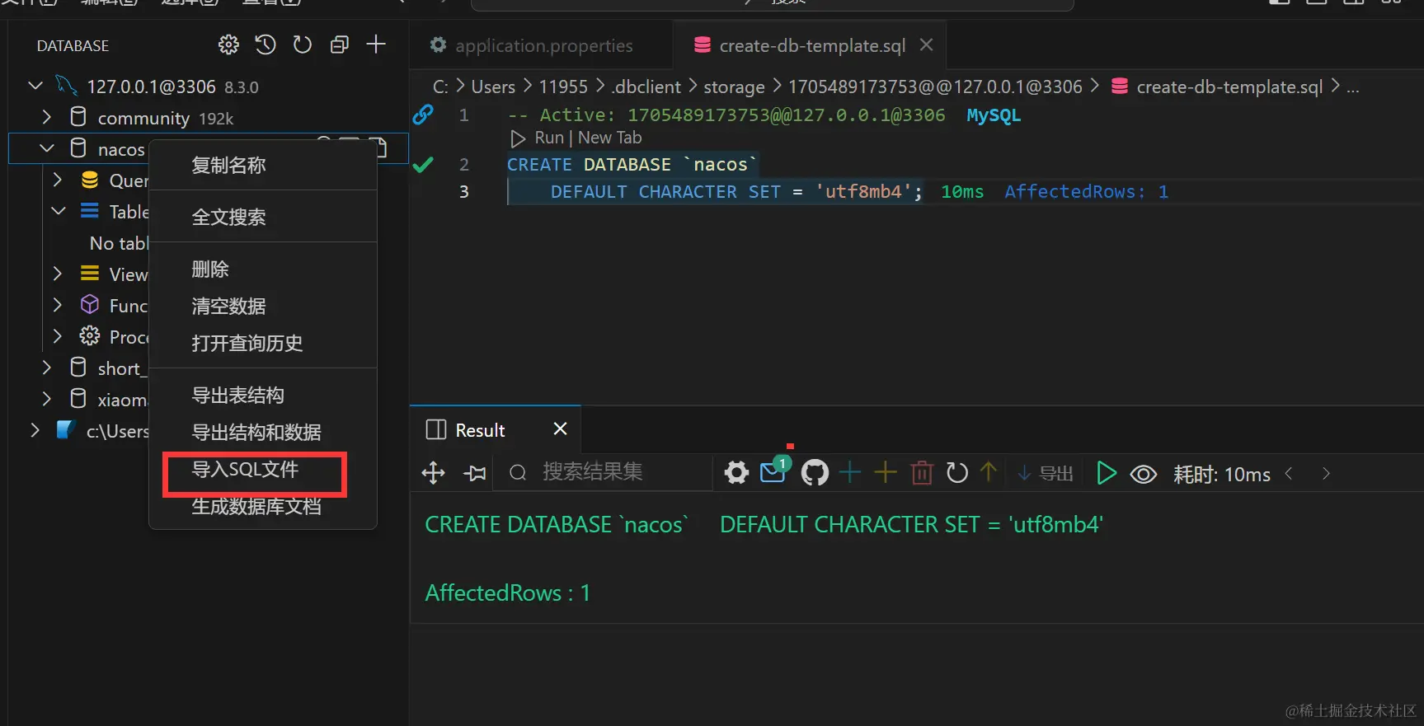Expand the Functions node chevron

pyautogui.click(x=58, y=305)
